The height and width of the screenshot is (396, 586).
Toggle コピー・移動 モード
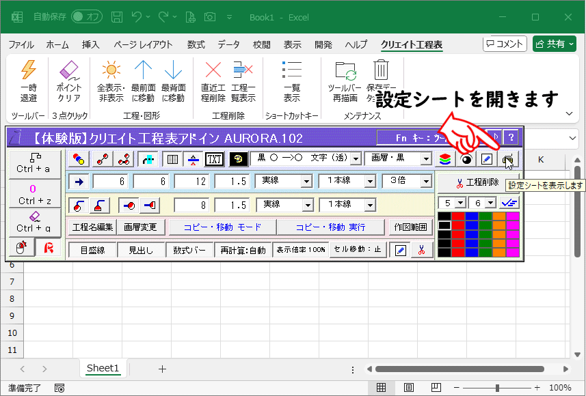(x=223, y=227)
